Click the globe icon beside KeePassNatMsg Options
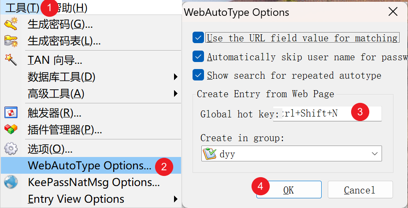408x208 pixels. pyautogui.click(x=10, y=182)
